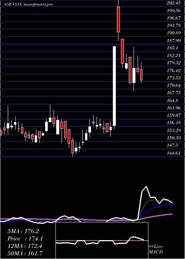Click the 173.53 axis label
This screenshot has width=185, height=259.
pos(173,78)
